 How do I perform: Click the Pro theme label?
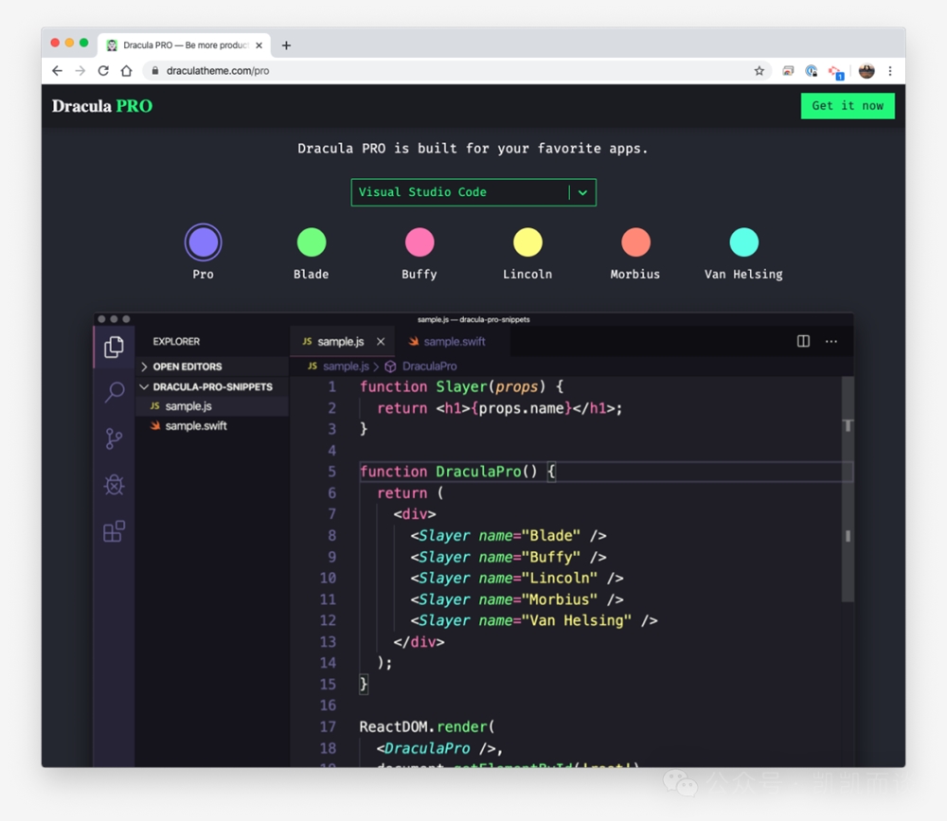click(x=203, y=275)
